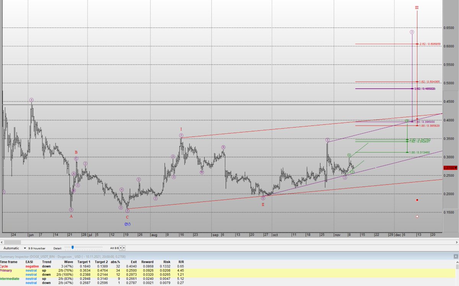
Task: Click the next alternative arrow beside Alt 8/8
Action: point(124,248)
